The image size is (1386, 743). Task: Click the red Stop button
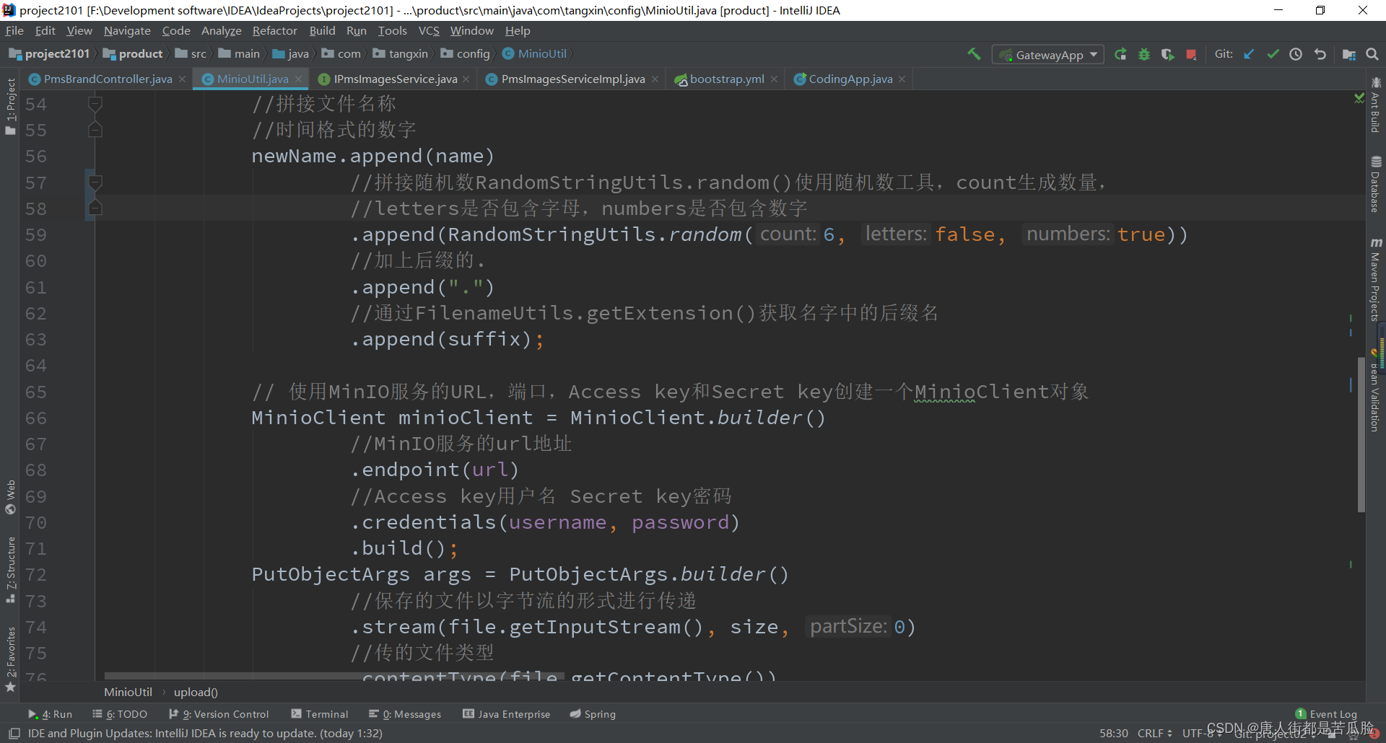[x=1191, y=54]
